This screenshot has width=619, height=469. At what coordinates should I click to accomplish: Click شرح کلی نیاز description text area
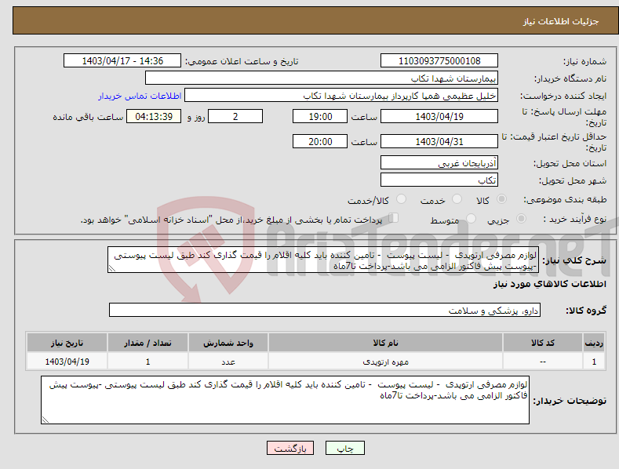click(323, 260)
